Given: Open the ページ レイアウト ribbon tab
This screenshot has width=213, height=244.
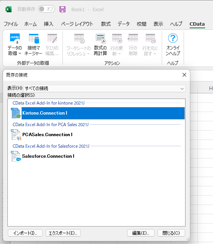Looking at the screenshot, I should point(77,24).
